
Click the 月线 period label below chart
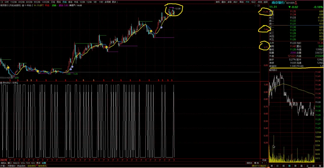(x=264, y=160)
